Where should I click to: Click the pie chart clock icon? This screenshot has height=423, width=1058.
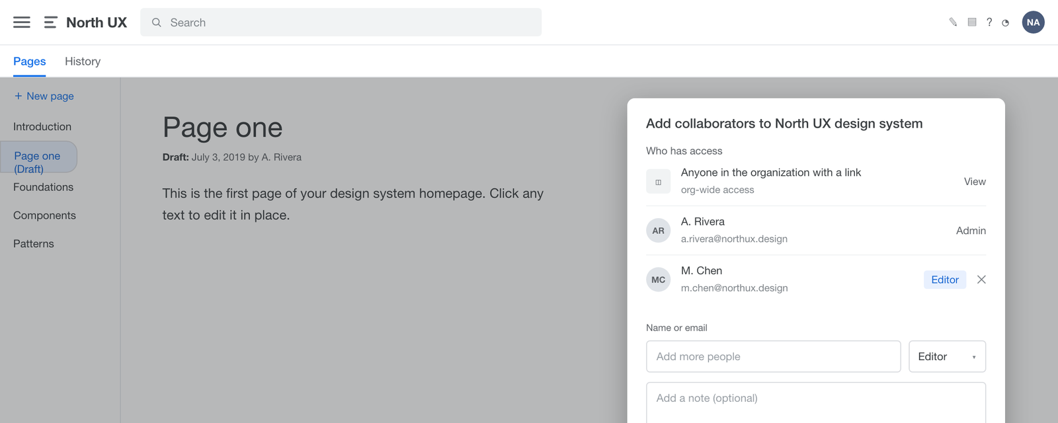tap(1006, 23)
